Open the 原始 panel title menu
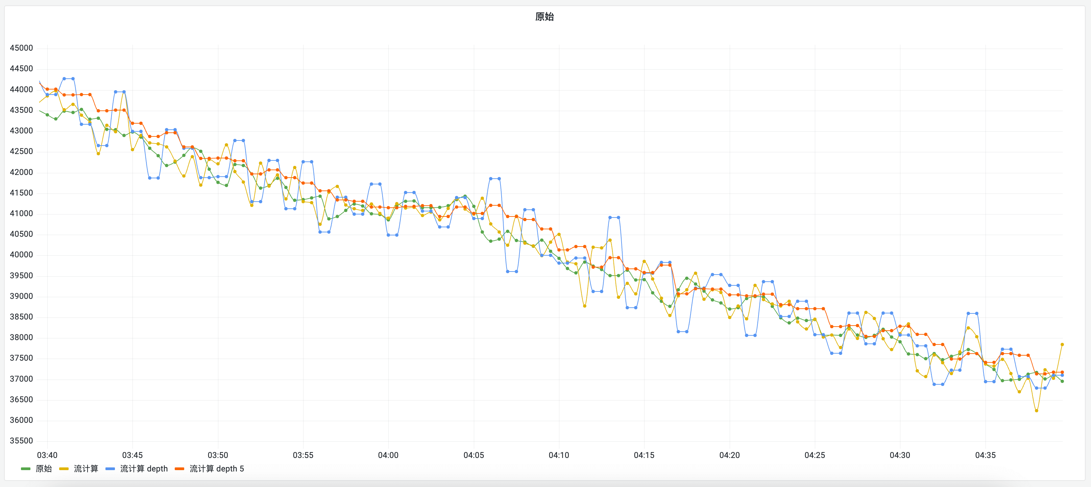 [544, 17]
